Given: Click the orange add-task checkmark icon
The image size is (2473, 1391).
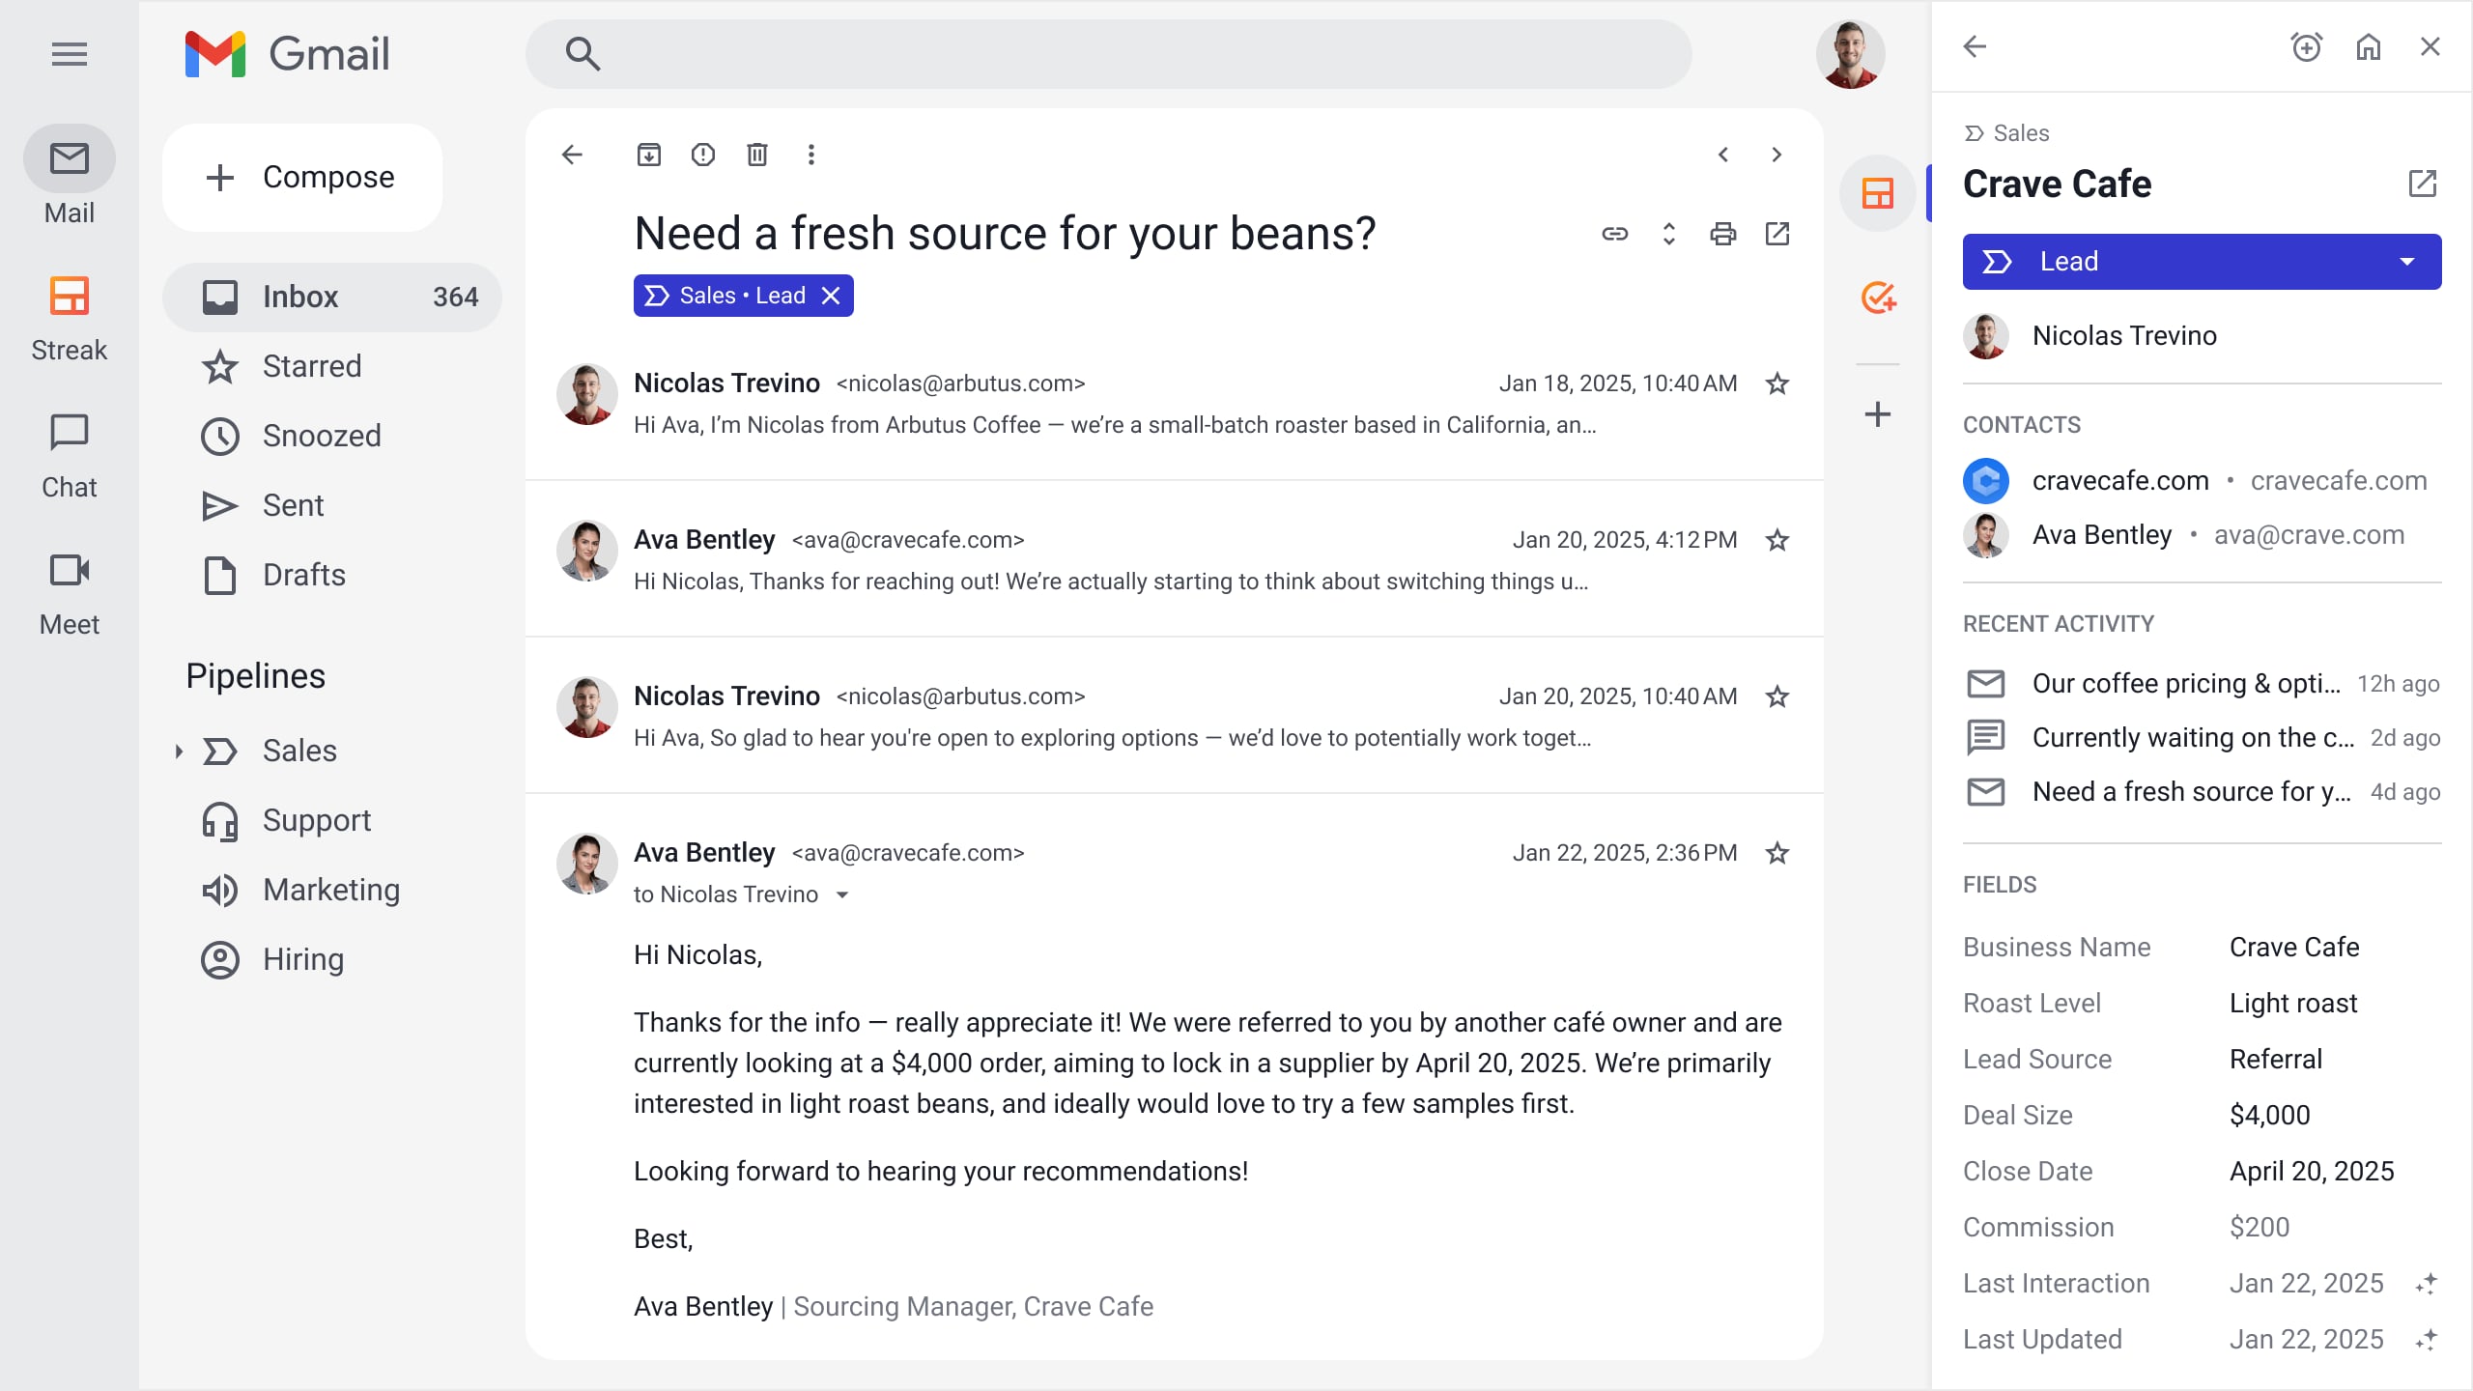Looking at the screenshot, I should pos(1877,298).
